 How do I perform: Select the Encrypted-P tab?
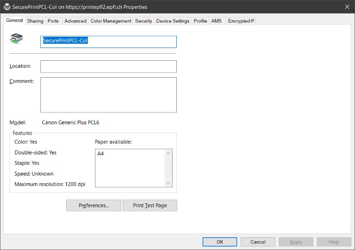(x=241, y=21)
